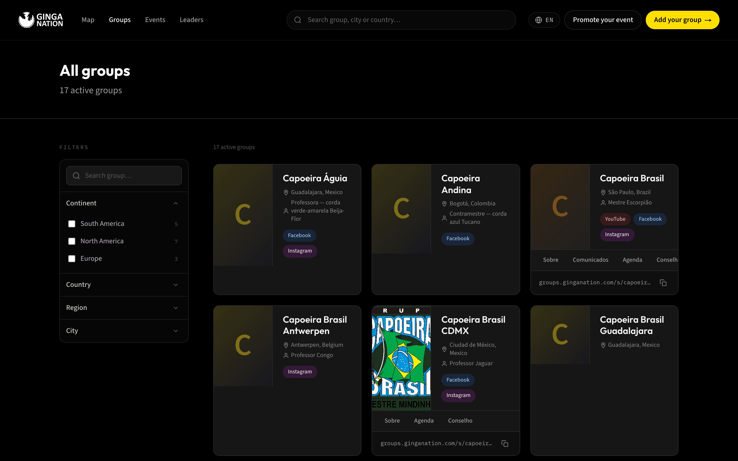This screenshot has height=461, width=738.
Task: Click pin icon on Capoeira Águia card
Action: 286,192
